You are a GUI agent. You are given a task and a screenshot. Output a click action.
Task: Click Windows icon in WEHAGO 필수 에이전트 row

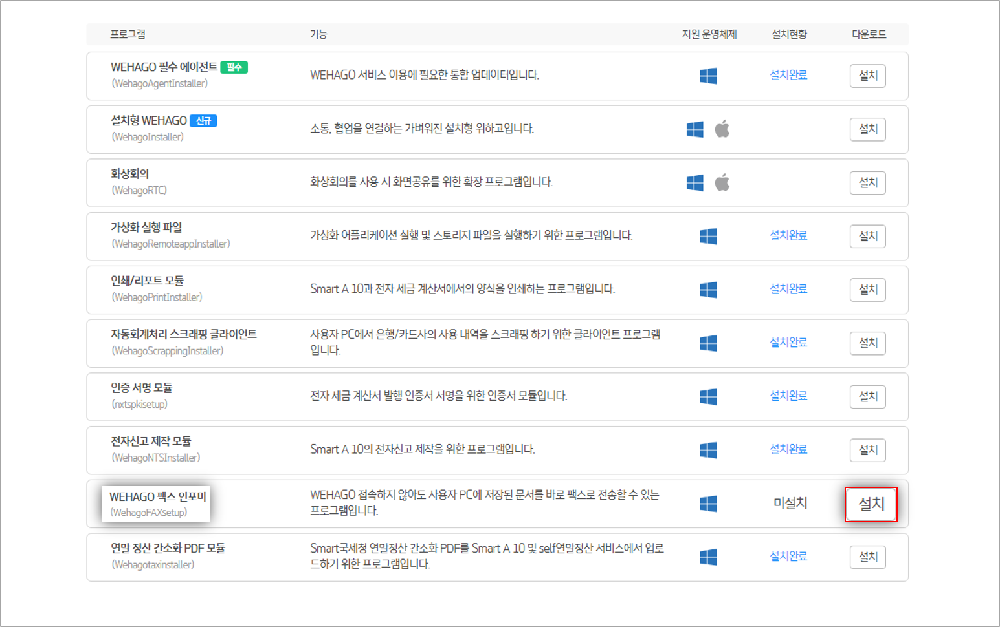708,76
